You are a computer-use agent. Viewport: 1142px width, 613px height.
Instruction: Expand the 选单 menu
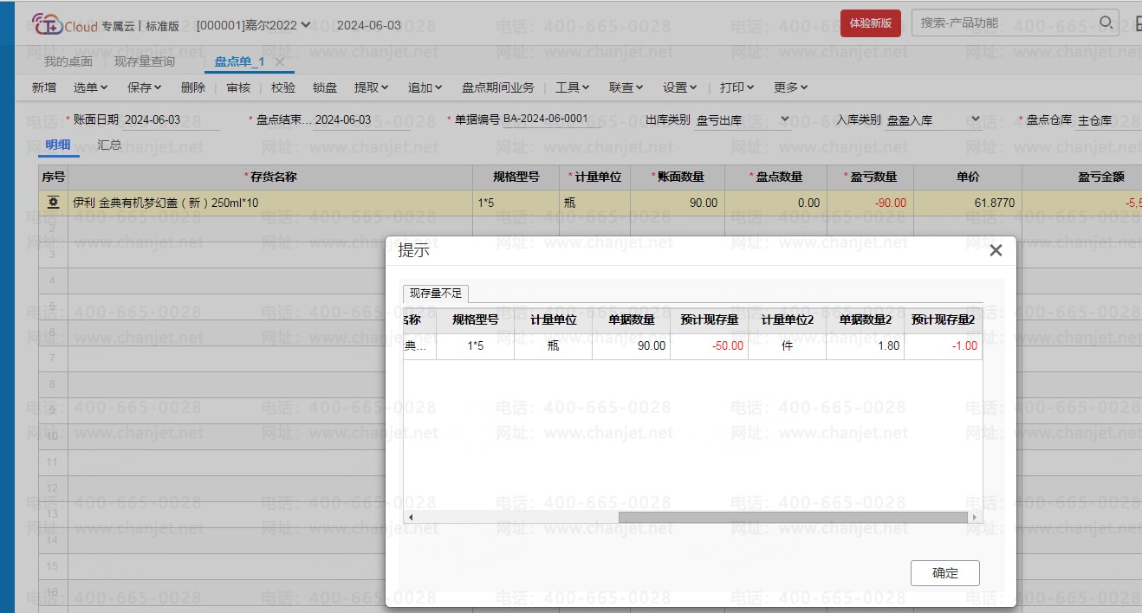91,87
